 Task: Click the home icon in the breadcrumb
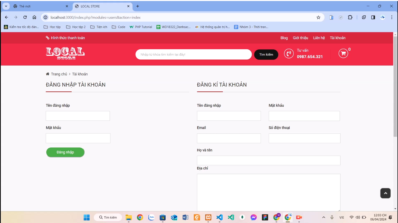(48, 74)
